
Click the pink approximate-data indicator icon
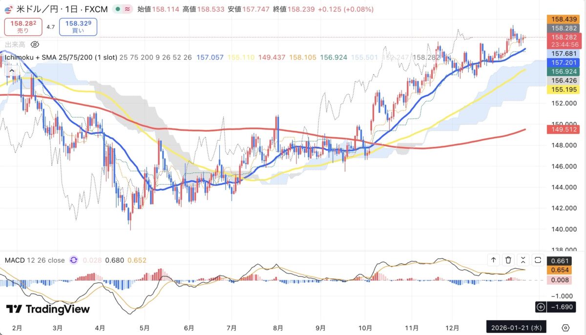[x=127, y=9]
